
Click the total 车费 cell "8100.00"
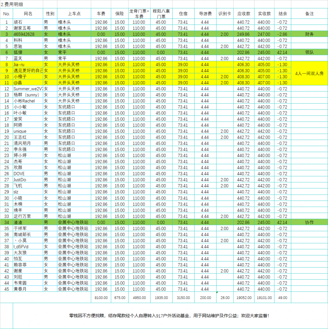point(101,298)
